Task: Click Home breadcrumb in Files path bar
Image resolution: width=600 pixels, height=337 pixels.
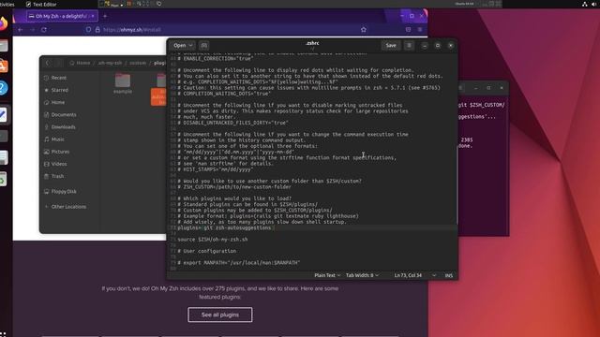Action: [81, 63]
